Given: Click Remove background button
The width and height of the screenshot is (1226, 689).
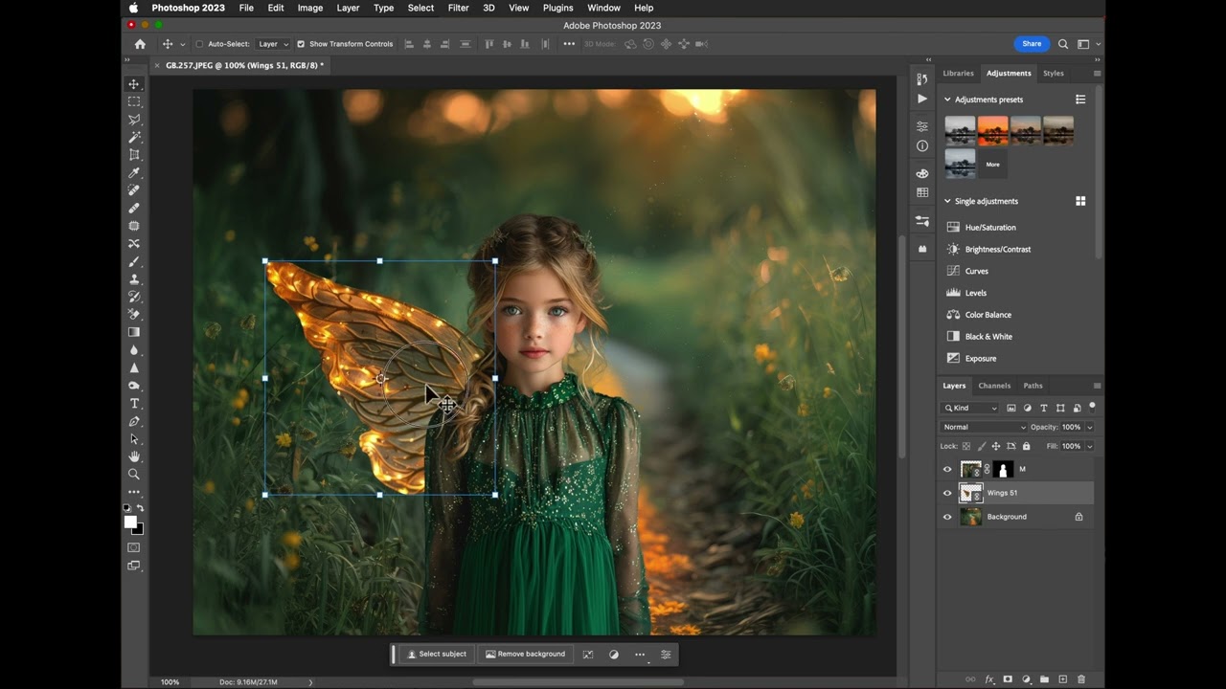Looking at the screenshot, I should click(x=525, y=655).
